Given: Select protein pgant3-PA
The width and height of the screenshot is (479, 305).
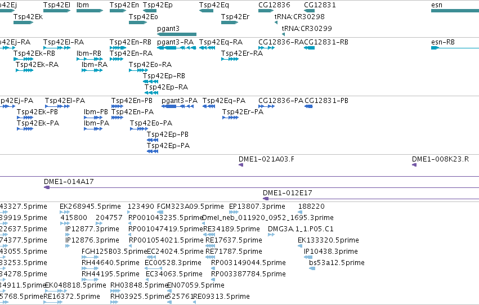Looking at the screenshot, I should coord(177,106).
